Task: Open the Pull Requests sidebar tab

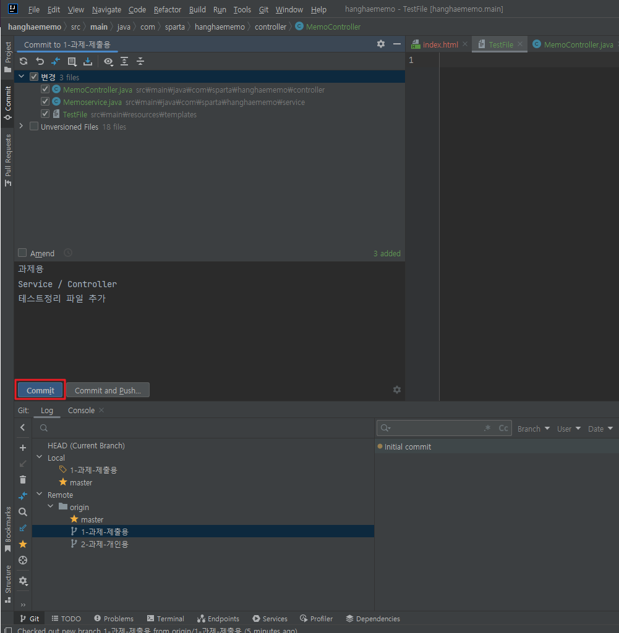Action: click(7, 161)
